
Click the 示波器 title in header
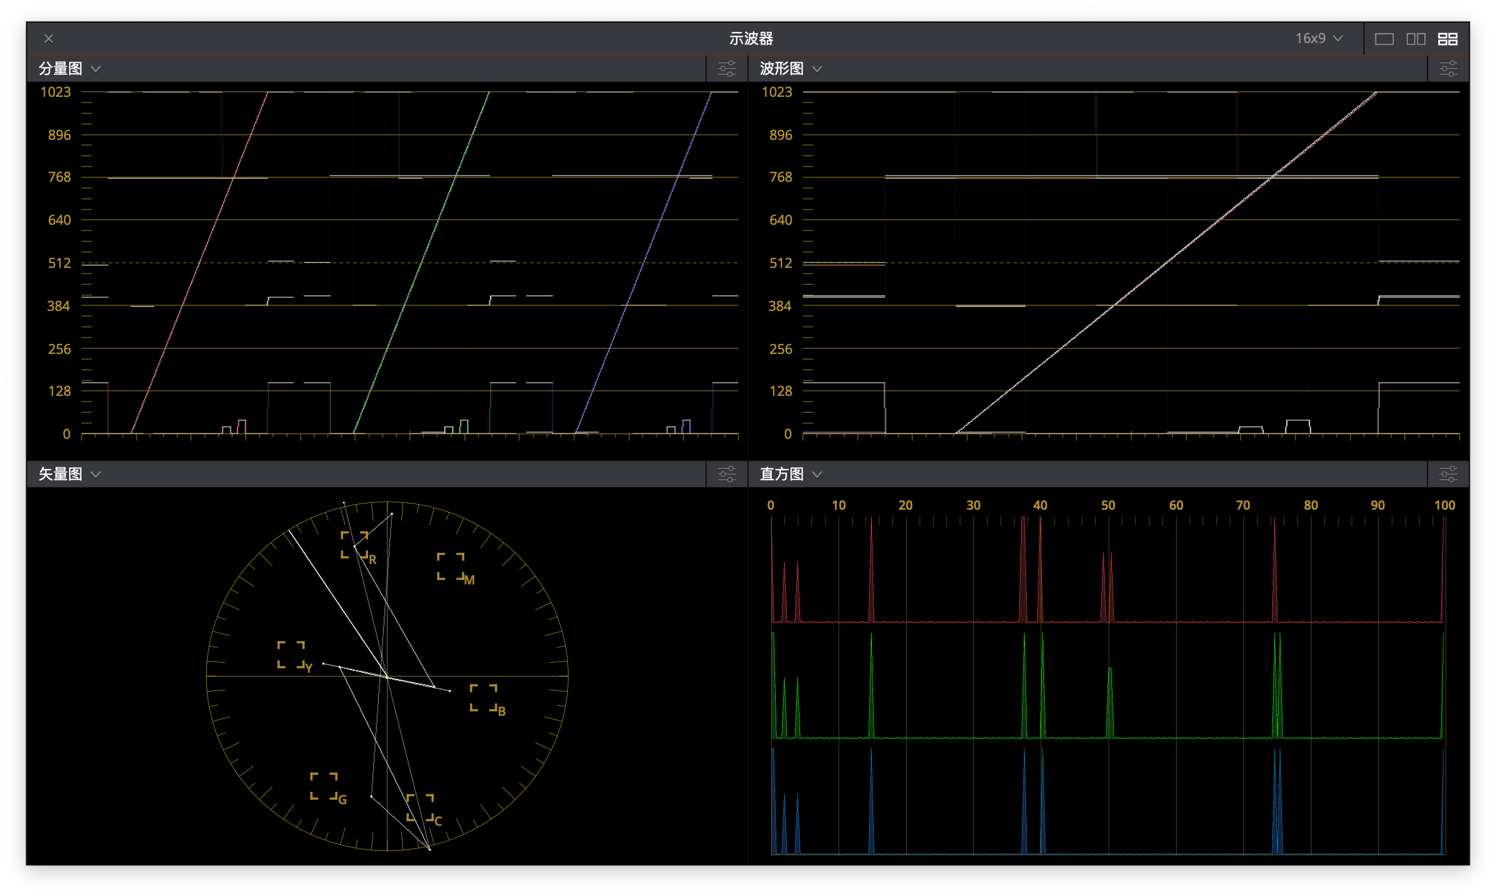(x=751, y=39)
